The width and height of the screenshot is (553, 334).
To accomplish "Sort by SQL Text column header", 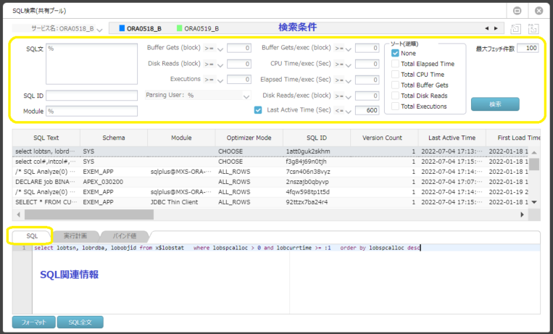I will (46, 138).
